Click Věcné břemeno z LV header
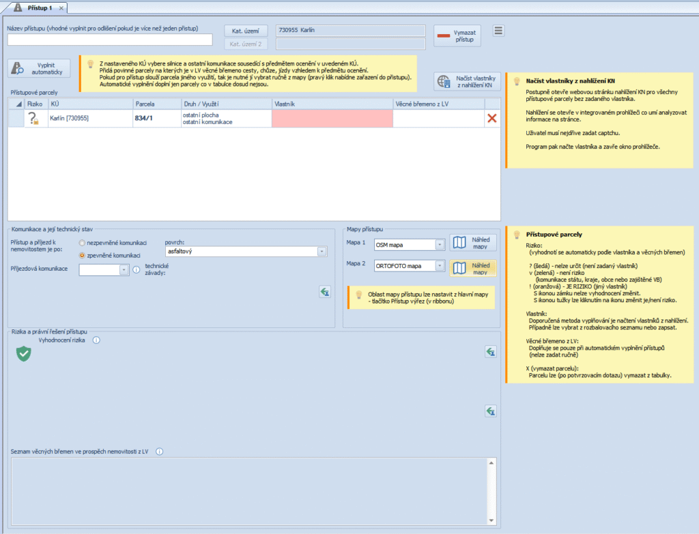This screenshot has height=534, width=699. pyautogui.click(x=439, y=104)
